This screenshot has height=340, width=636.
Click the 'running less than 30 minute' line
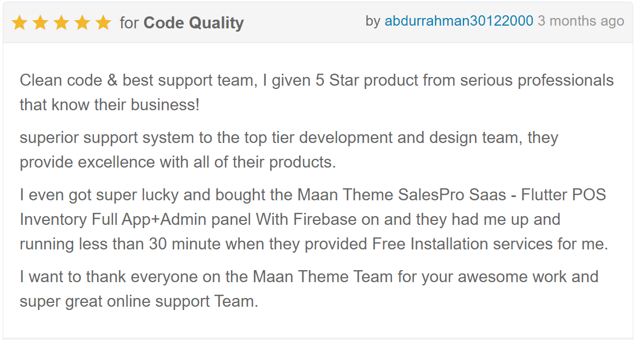tap(314, 244)
